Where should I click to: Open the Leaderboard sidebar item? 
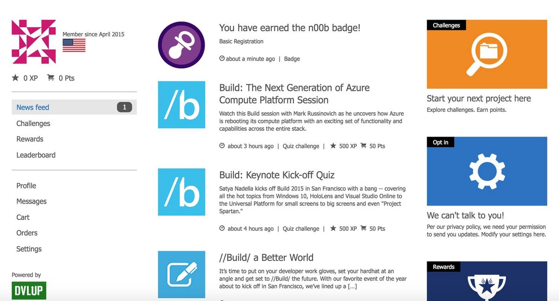click(36, 155)
